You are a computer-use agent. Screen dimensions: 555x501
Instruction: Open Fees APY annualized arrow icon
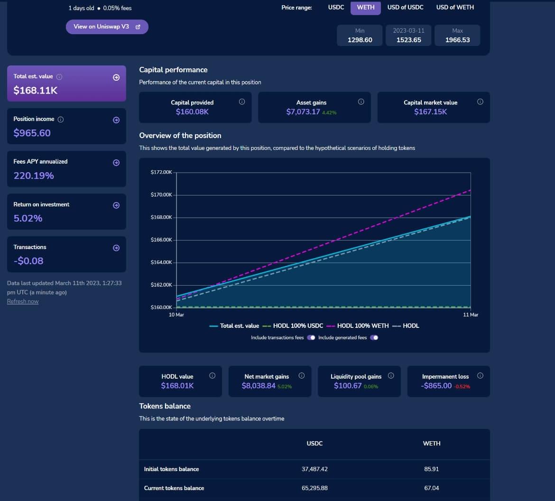tap(116, 163)
